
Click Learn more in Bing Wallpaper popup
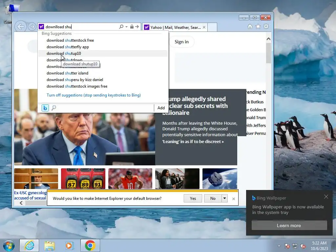click(289, 225)
